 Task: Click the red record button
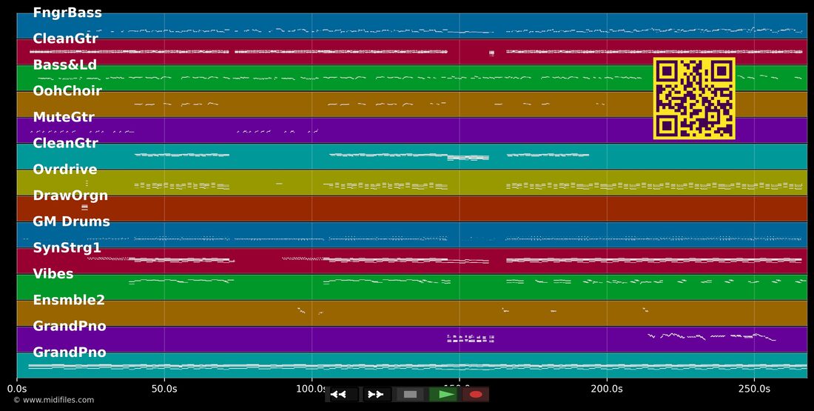click(476, 395)
